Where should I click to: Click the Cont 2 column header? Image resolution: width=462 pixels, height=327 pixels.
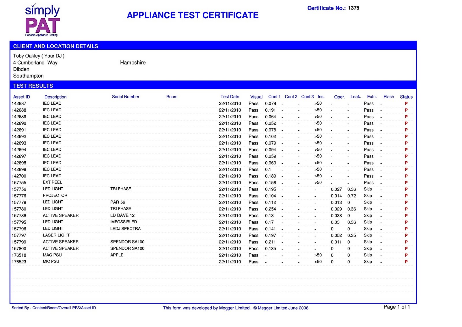[x=291, y=97]
